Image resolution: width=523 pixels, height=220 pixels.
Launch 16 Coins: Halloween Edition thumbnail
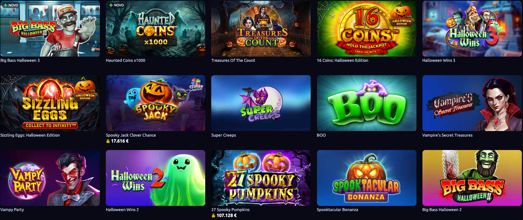(367, 29)
